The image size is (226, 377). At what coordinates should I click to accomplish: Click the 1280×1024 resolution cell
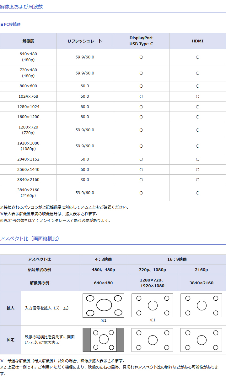pos(28,107)
